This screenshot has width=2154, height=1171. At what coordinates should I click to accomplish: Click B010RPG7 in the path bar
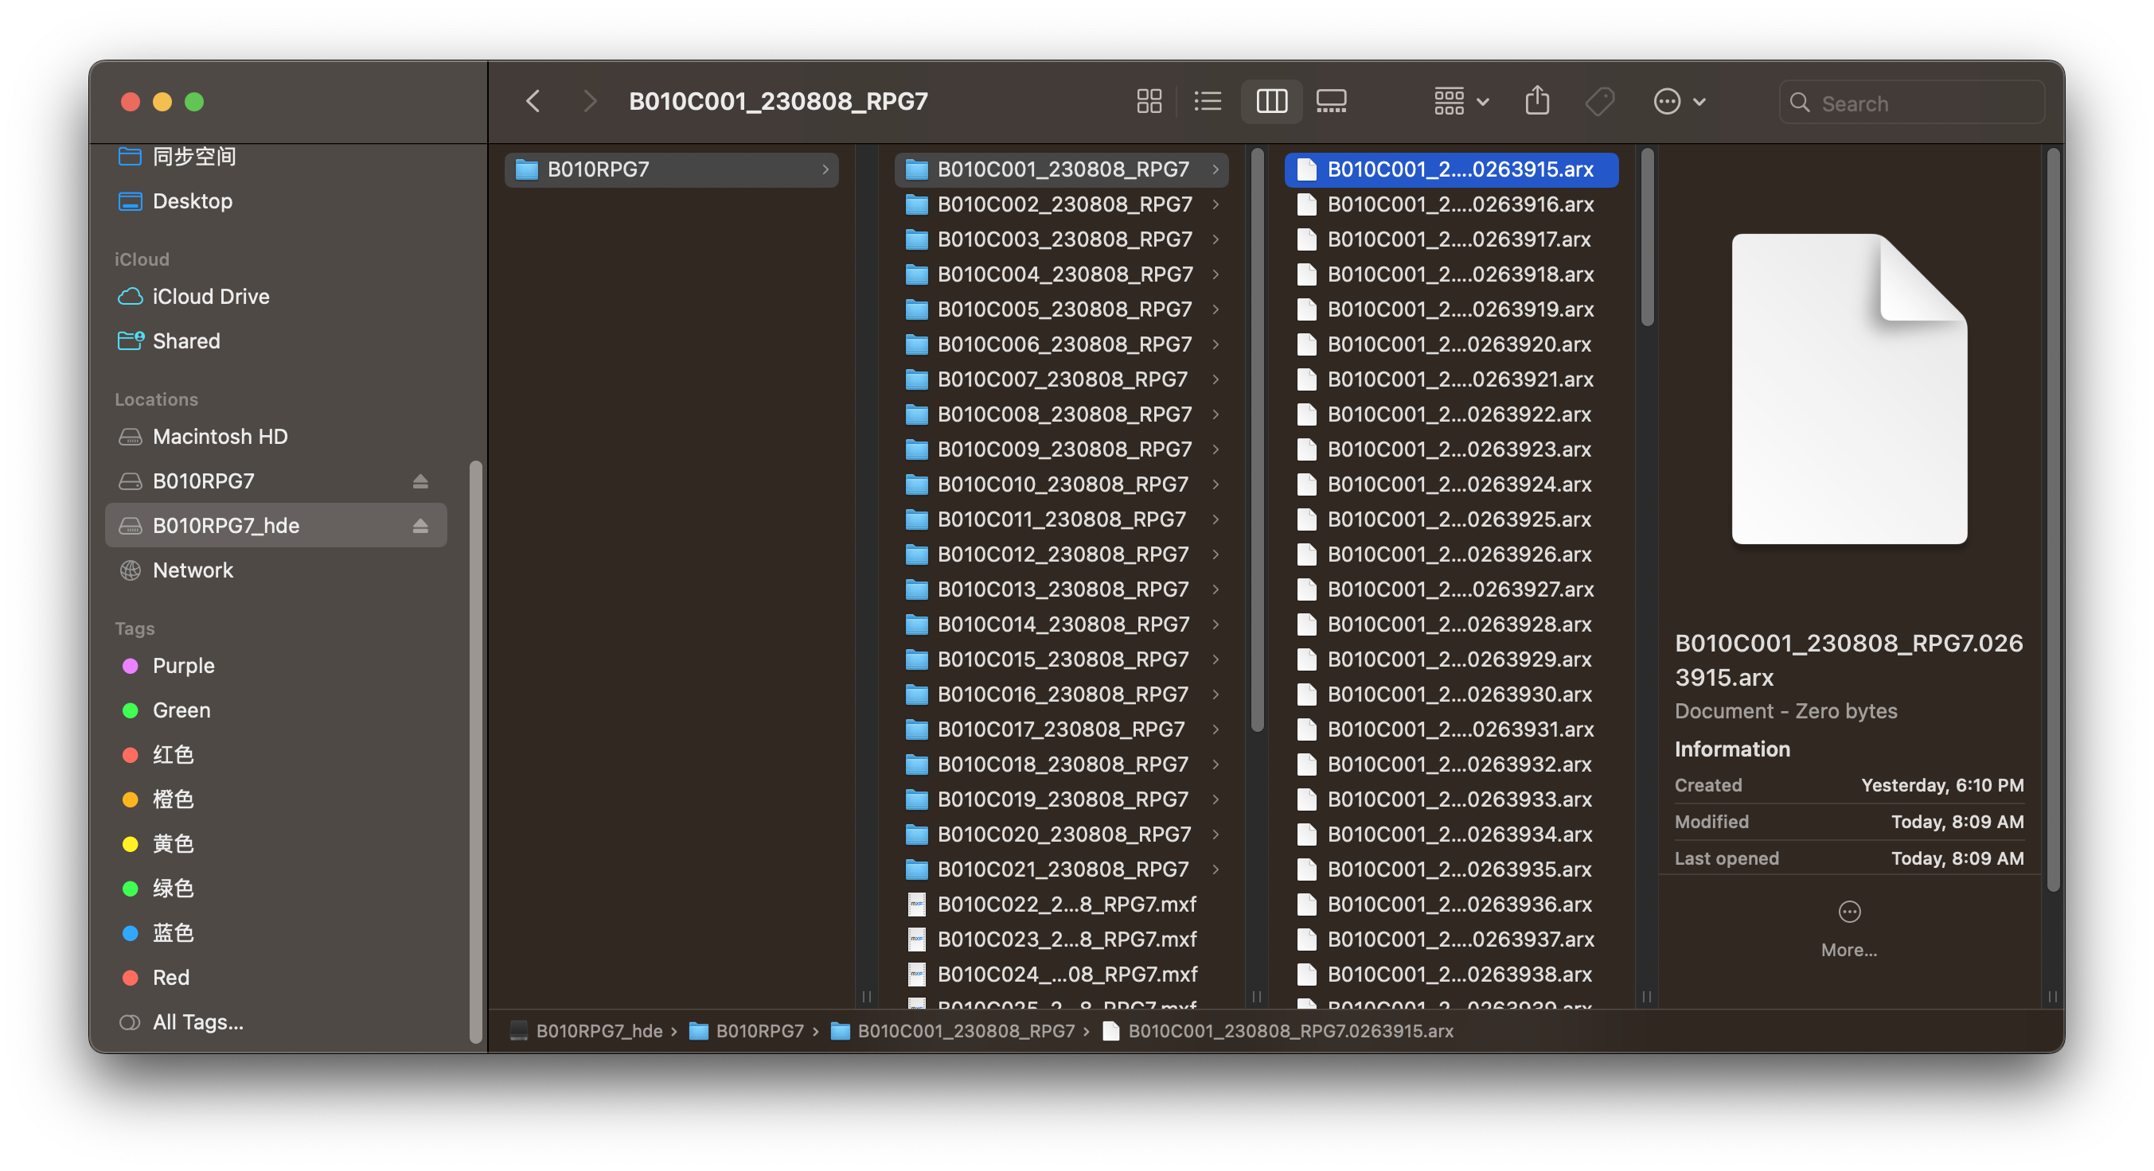tap(759, 1030)
